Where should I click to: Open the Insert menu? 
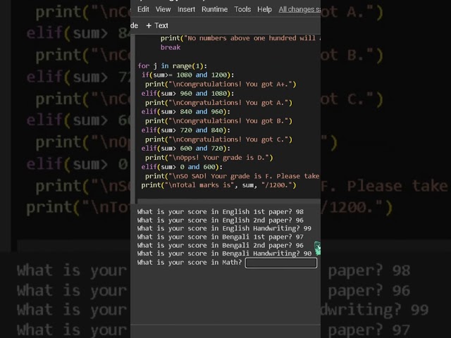click(x=186, y=9)
